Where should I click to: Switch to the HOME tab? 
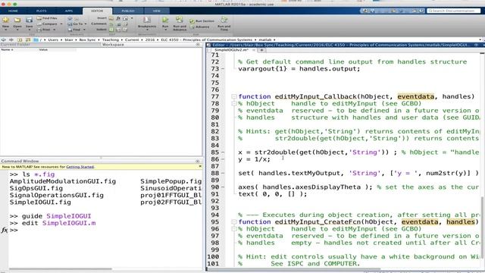click(x=13, y=11)
